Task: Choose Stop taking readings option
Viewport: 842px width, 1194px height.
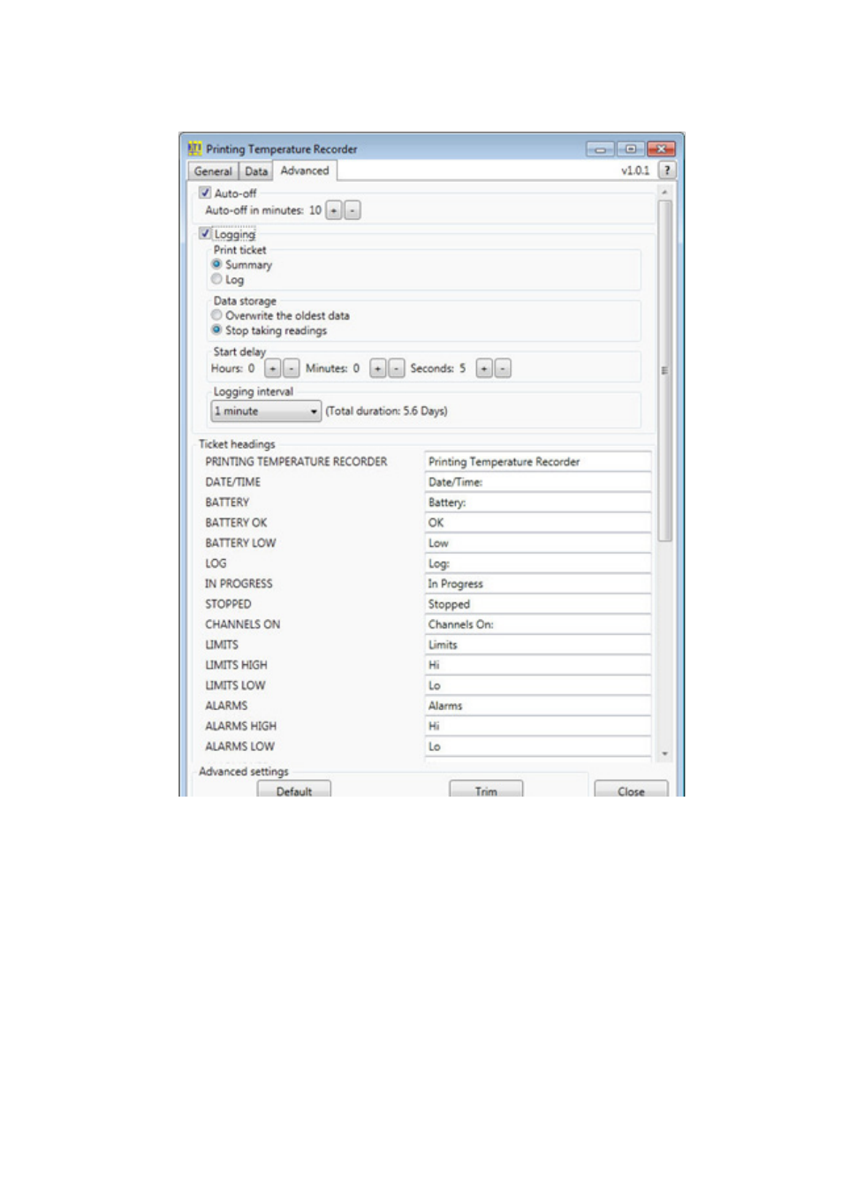Action: coord(216,329)
